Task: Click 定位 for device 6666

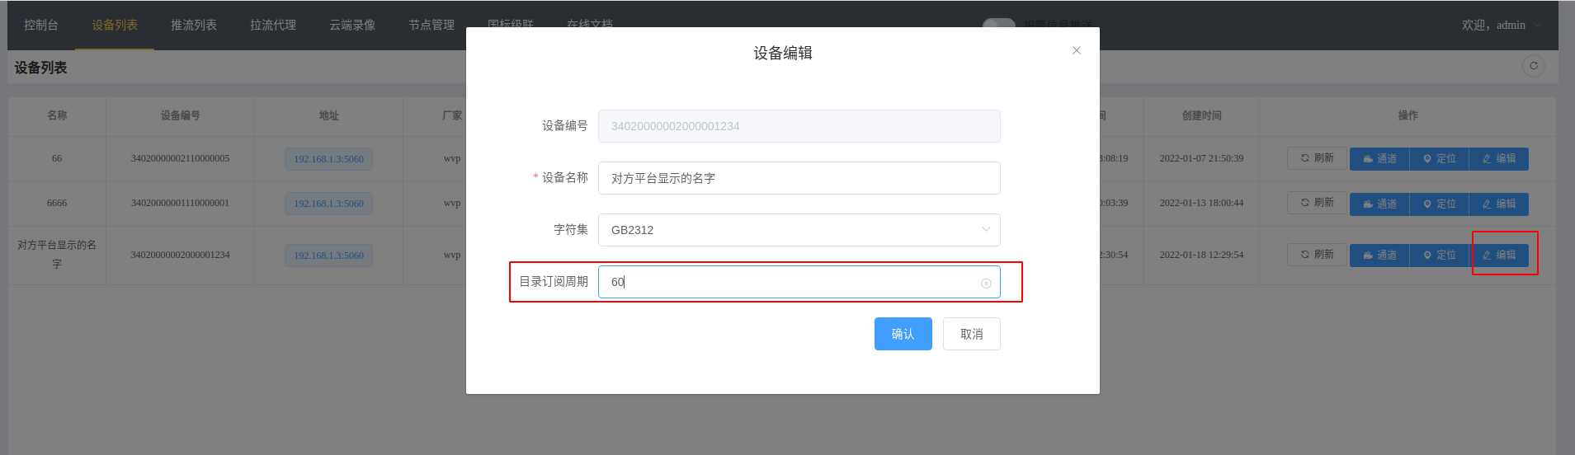Action: (x=1439, y=204)
